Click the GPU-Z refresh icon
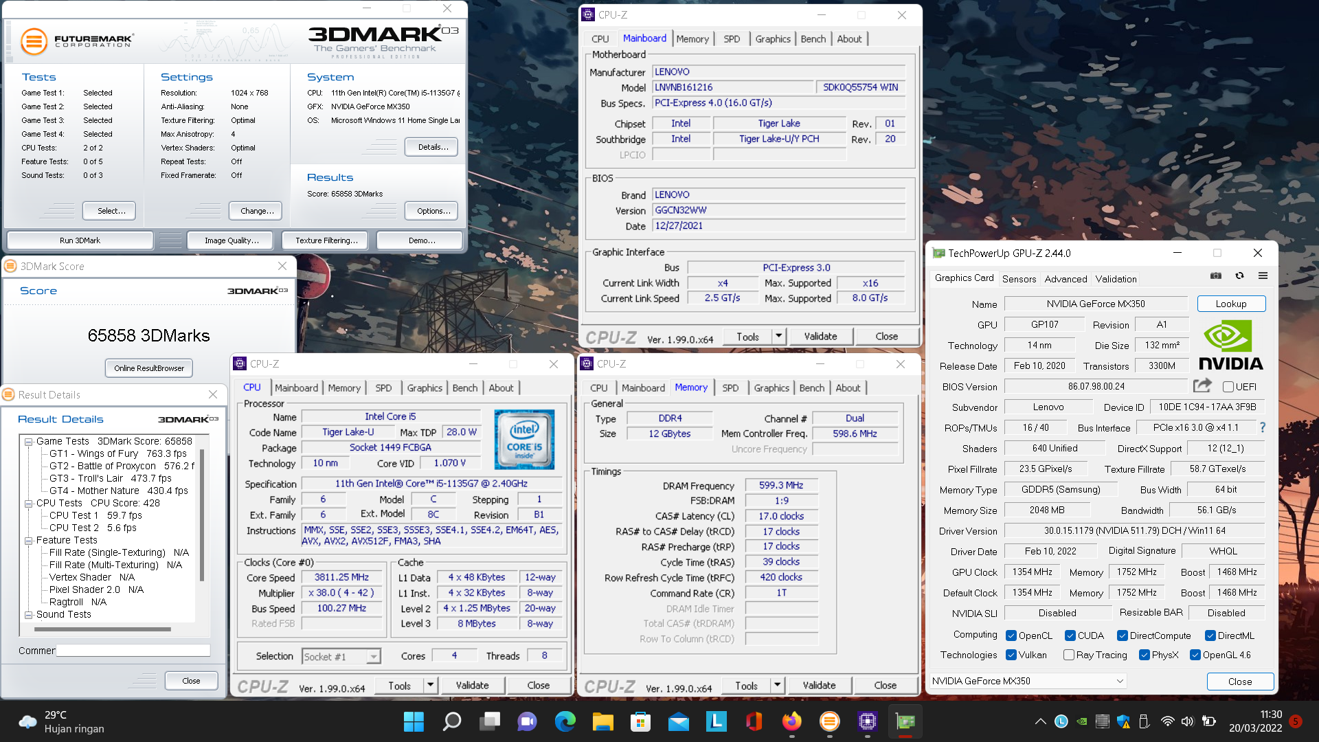The width and height of the screenshot is (1319, 742). [1239, 276]
